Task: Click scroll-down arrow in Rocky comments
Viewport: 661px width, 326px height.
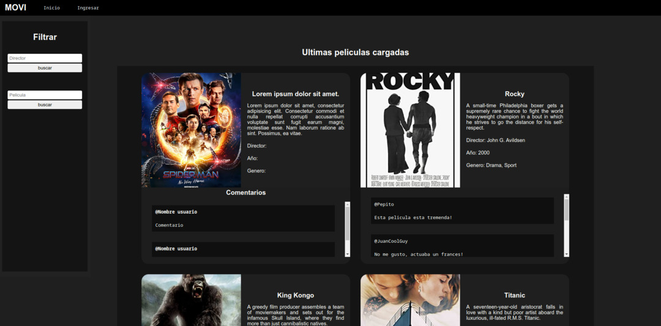Action: pyautogui.click(x=567, y=254)
